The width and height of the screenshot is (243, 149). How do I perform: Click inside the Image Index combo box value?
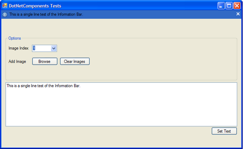[x=41, y=48]
